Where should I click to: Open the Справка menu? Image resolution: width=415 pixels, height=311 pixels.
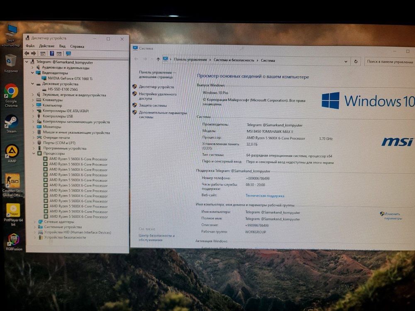(77, 46)
